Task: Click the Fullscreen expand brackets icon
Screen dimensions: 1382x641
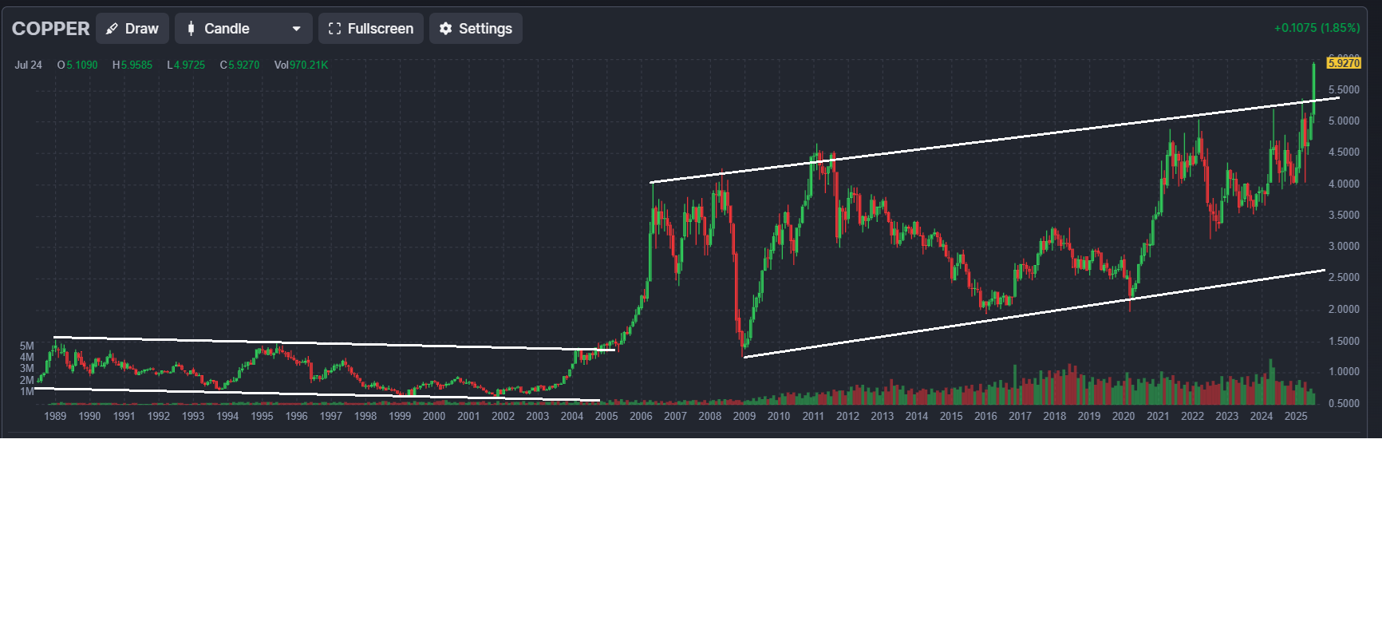Action: click(334, 29)
